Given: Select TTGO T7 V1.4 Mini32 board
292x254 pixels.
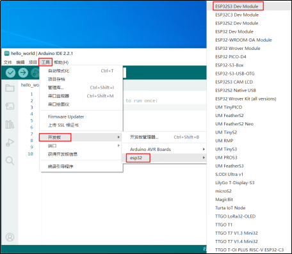Looking at the screenshot, I should click(249, 241).
